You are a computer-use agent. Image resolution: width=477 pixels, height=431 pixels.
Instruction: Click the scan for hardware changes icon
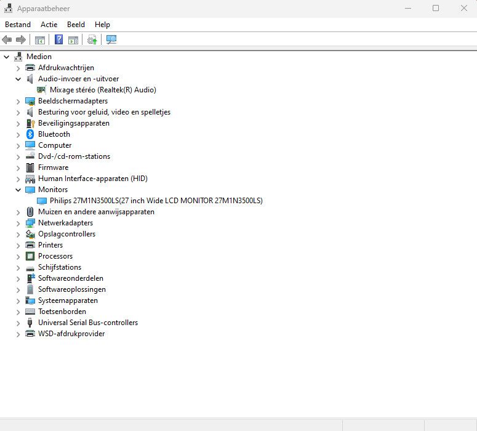pos(111,40)
